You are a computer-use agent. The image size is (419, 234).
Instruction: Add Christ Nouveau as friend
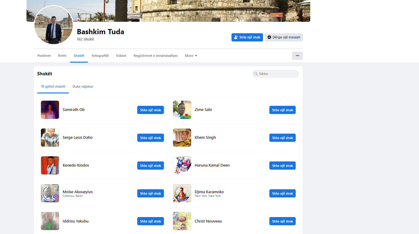click(x=282, y=221)
